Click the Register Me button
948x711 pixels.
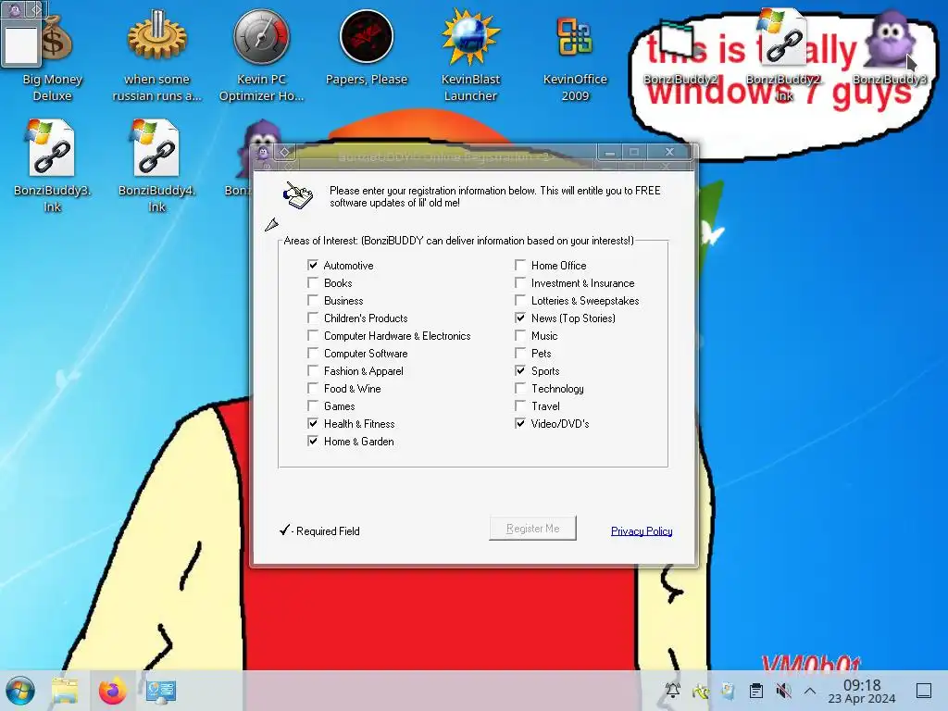pyautogui.click(x=532, y=529)
